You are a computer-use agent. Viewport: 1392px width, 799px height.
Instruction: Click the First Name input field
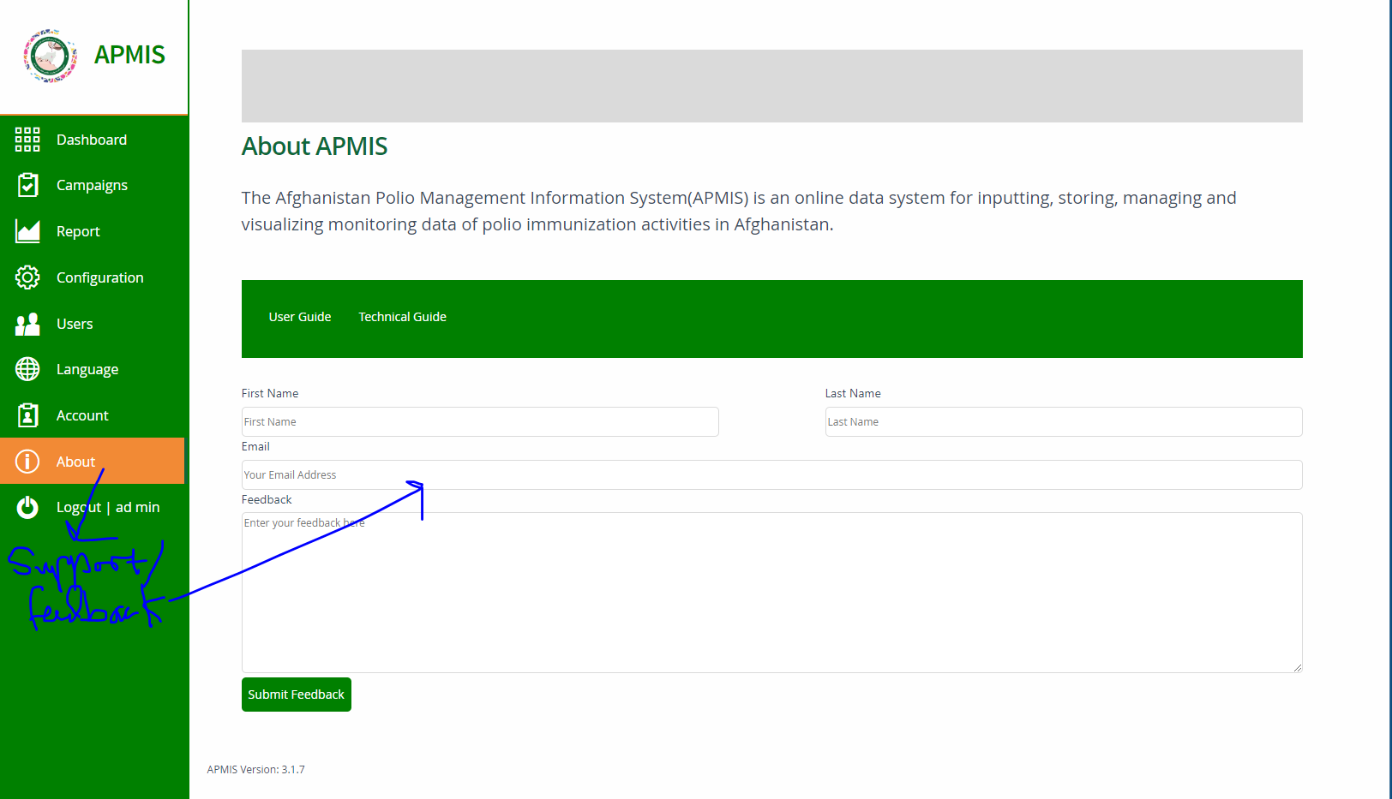[x=479, y=421]
